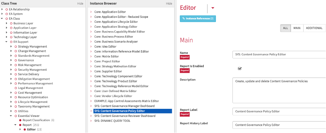The image size is (326, 133).
Task: Click the Service Delivery circle icon
Action: pyautogui.click(x=16, y=74)
